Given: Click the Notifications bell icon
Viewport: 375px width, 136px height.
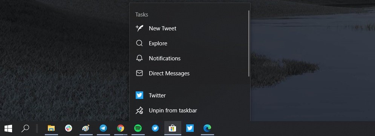Looking at the screenshot, I should tap(139, 58).
